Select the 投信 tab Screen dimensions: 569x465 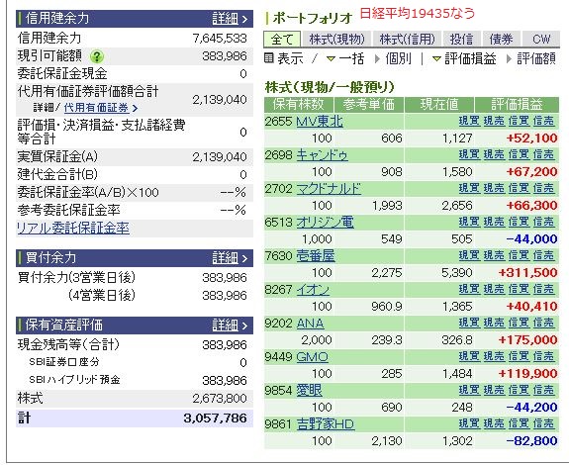(x=461, y=40)
